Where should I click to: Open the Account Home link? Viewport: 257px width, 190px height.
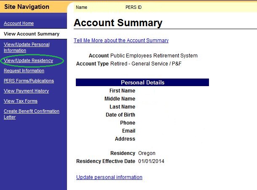pos(19,23)
